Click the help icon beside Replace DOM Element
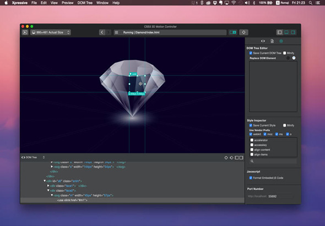Screen dimensions: 325x226 coord(294,58)
